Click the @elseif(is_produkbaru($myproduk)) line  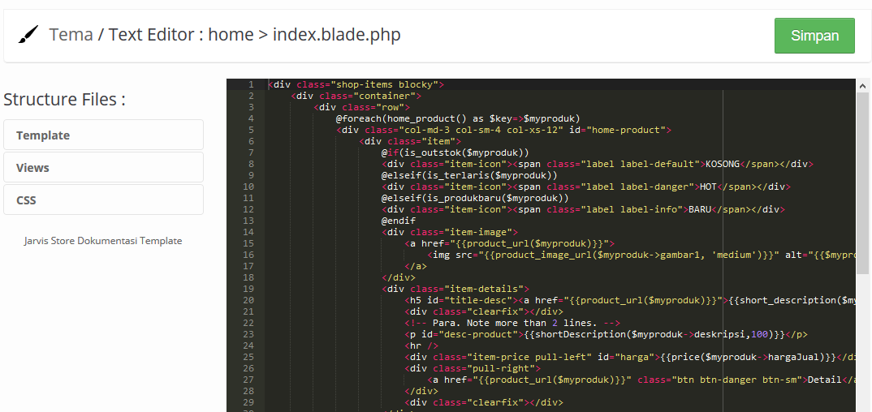coord(474,198)
